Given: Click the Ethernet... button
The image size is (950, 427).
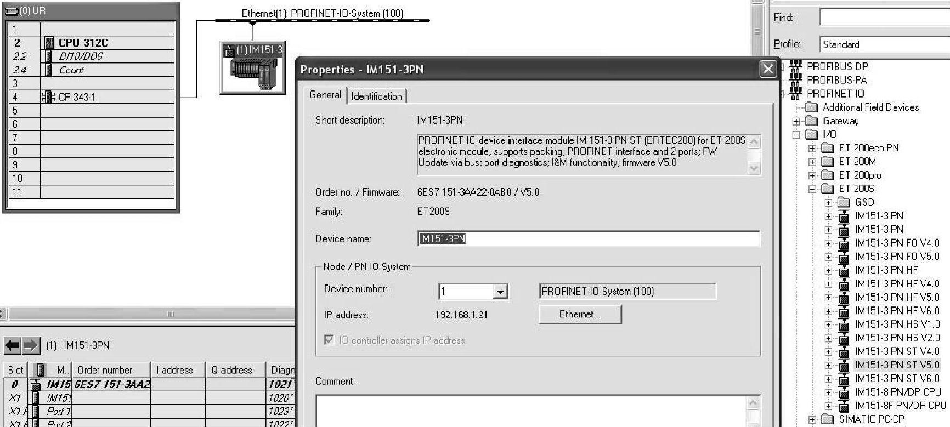Looking at the screenshot, I should (x=580, y=315).
